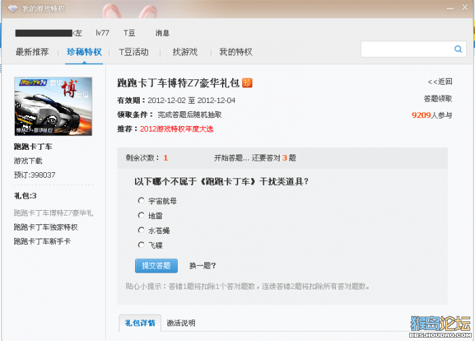Click the 开始答题... 还要答对 3 题 status

point(255,158)
